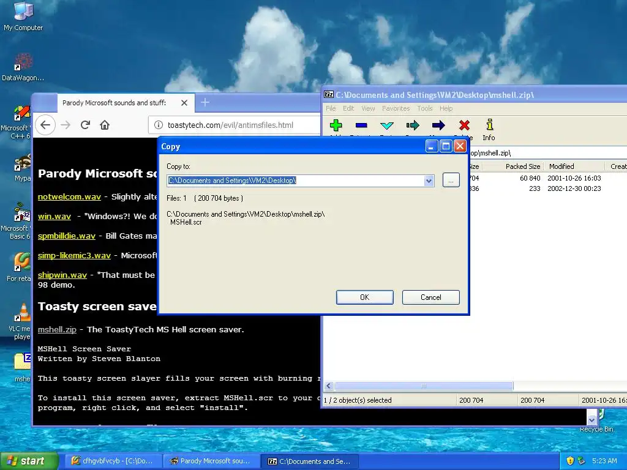Click the browser forward arrow

click(x=66, y=125)
